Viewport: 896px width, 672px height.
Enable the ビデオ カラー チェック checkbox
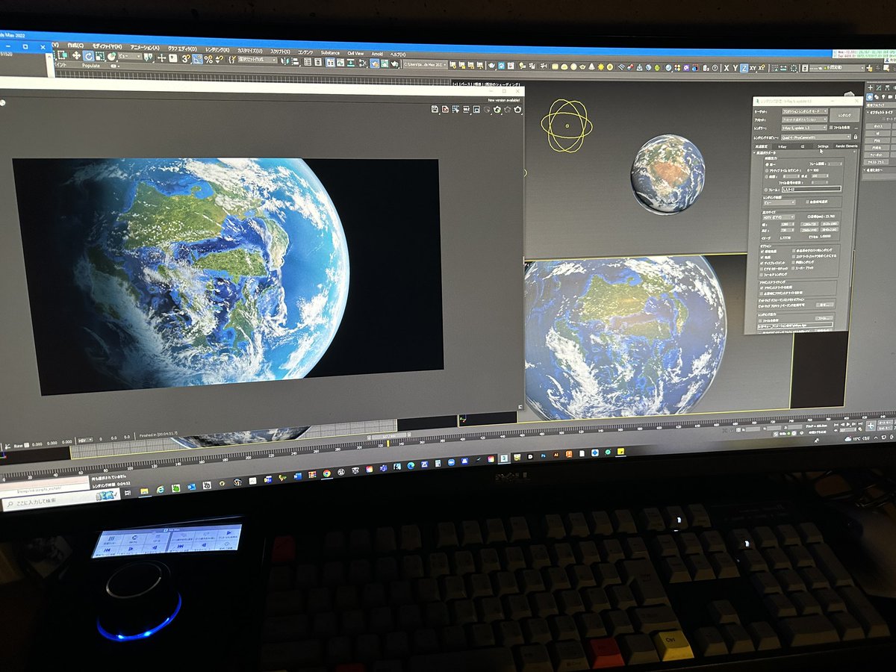tap(761, 269)
